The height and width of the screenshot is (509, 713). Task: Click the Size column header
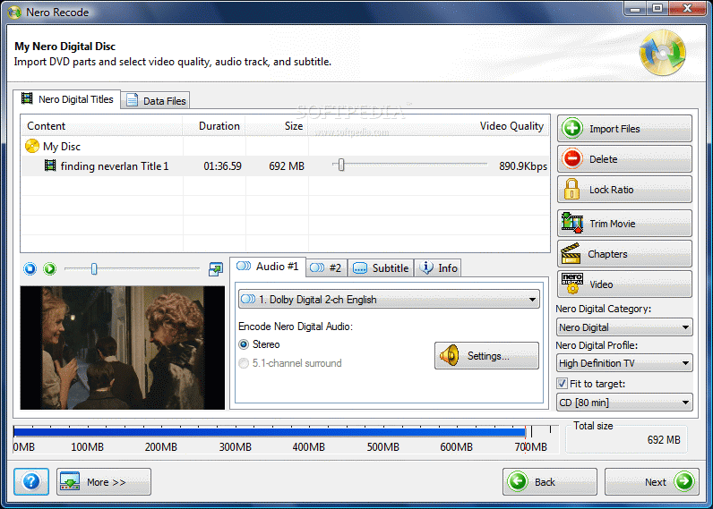tap(277, 126)
